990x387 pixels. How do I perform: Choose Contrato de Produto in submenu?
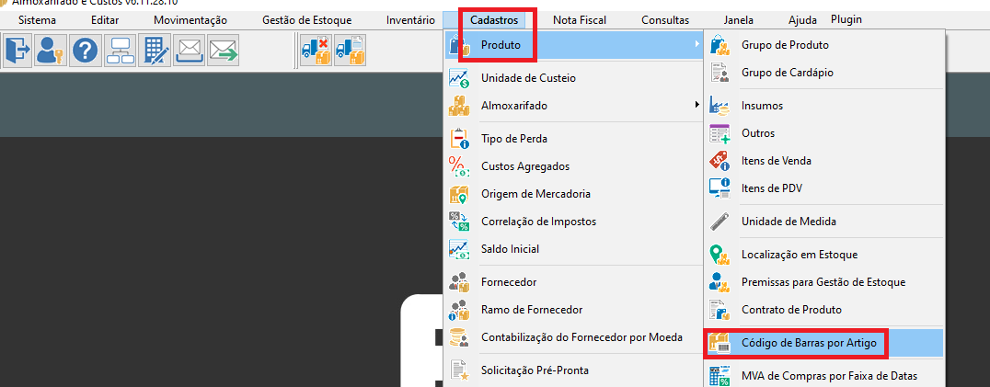tap(824, 310)
